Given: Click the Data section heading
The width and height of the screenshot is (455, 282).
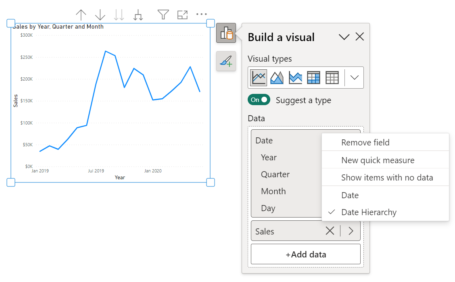Looking at the screenshot, I should 256,118.
